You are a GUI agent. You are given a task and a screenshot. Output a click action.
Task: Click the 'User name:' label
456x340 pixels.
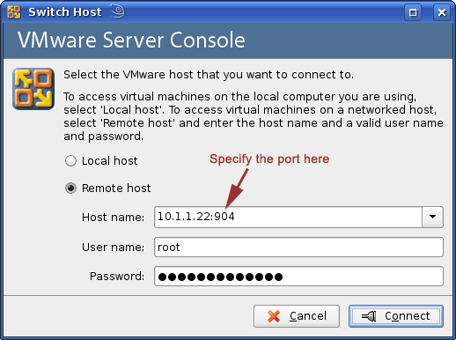pos(114,248)
